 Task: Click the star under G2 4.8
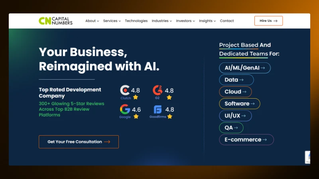click(169, 97)
